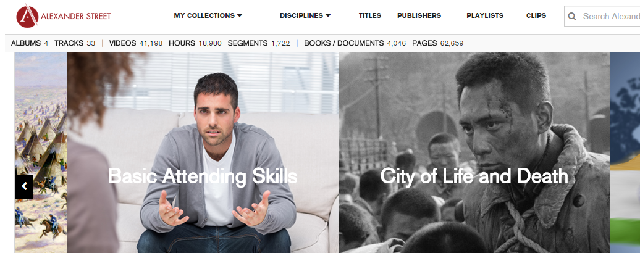Open the Disciplines menu
This screenshot has height=253, width=640.
tap(305, 15)
